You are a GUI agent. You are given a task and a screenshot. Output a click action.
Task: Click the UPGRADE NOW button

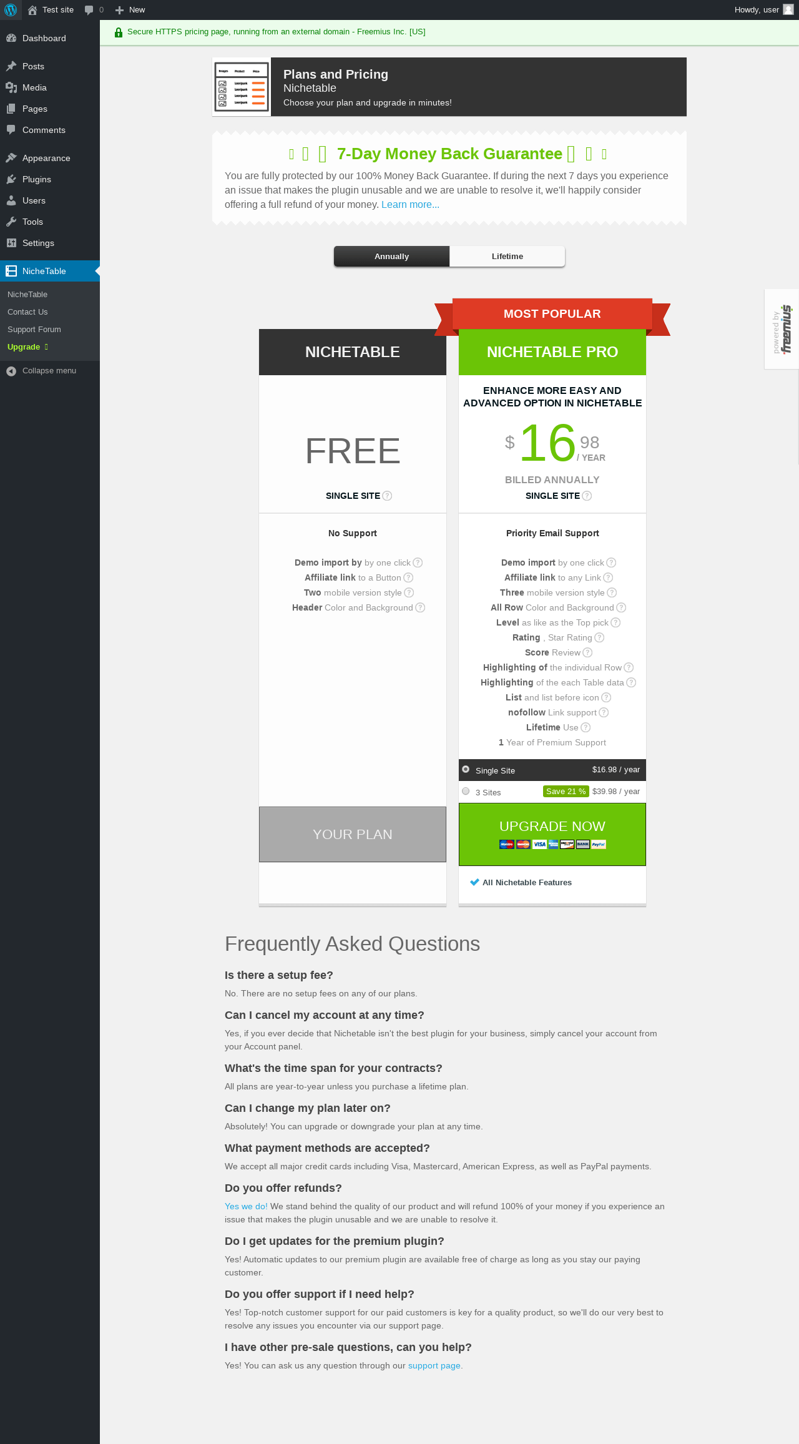(552, 834)
